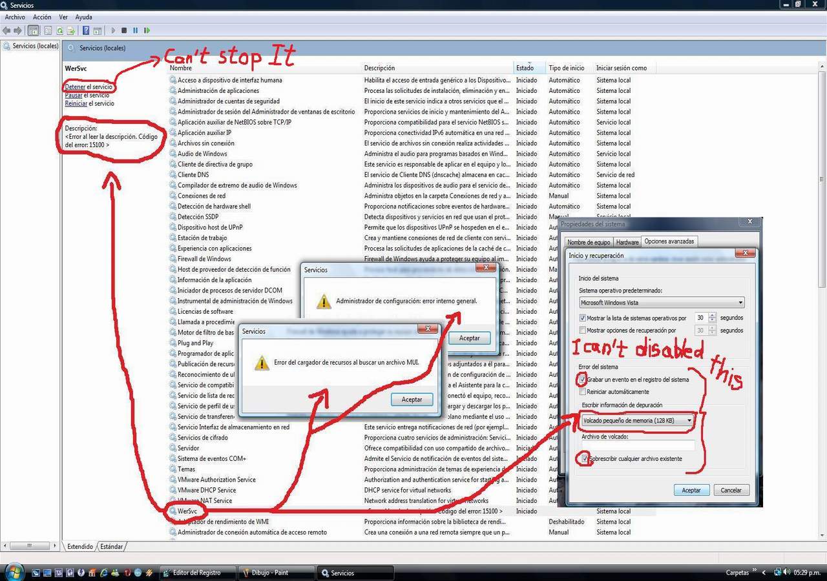The height and width of the screenshot is (581, 827).
Task: Open the Ver menu
Action: tap(63, 17)
